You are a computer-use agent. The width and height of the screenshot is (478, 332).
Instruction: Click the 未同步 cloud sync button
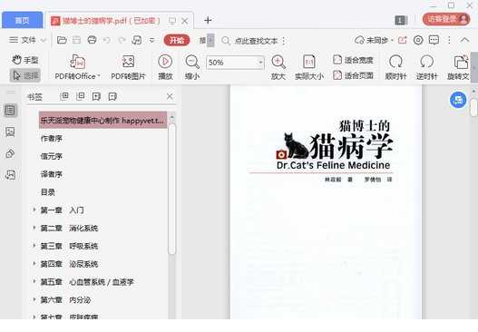[x=374, y=40]
